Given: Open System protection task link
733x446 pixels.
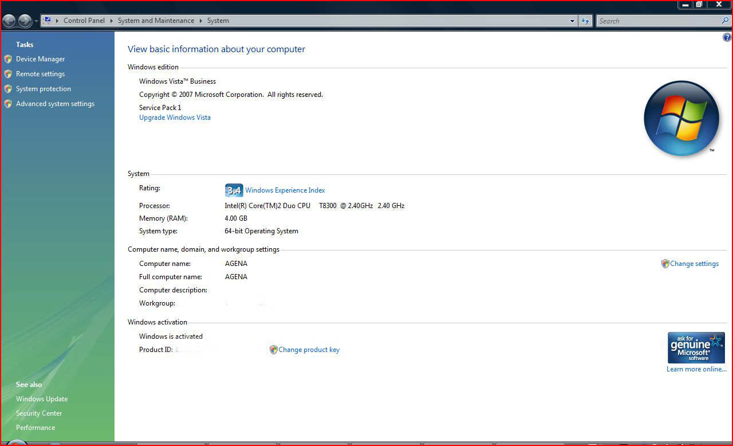Looking at the screenshot, I should coord(44,89).
